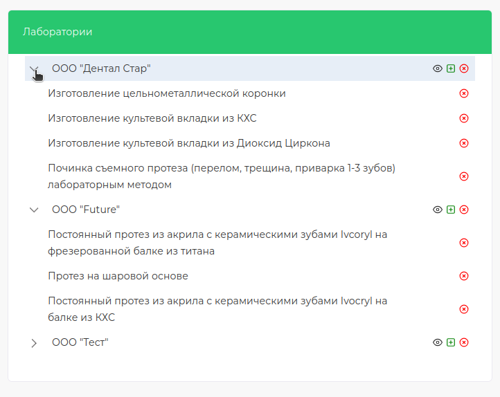View details of ООО "Дентал Стар" via eye icon
This screenshot has height=397, width=500.
438,68
